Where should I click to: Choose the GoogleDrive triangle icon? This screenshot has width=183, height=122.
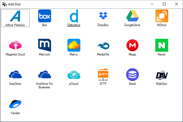pos(132,16)
